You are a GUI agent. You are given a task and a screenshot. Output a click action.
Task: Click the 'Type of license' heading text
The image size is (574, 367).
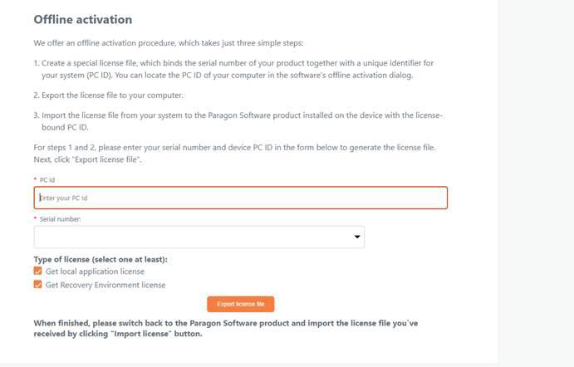101,259
